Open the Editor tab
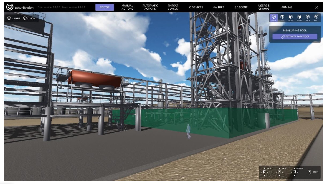Image resolution: width=327 pixels, height=184 pixels. click(105, 7)
